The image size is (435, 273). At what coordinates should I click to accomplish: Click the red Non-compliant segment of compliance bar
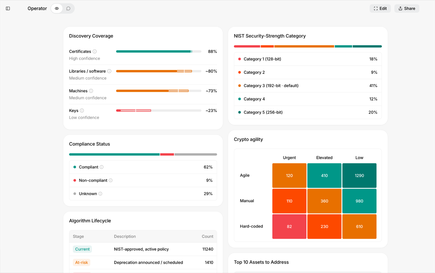[167, 154]
